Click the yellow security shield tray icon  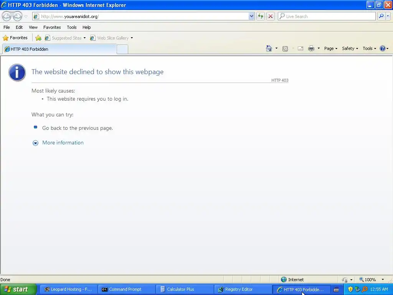click(350, 289)
